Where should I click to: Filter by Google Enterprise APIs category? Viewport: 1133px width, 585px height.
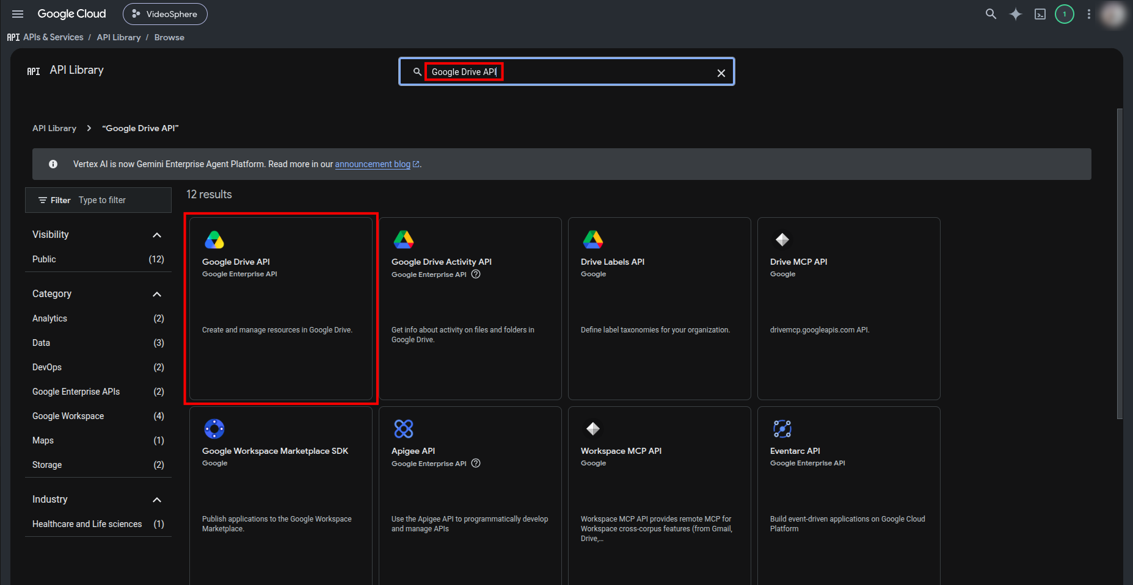pos(98,392)
